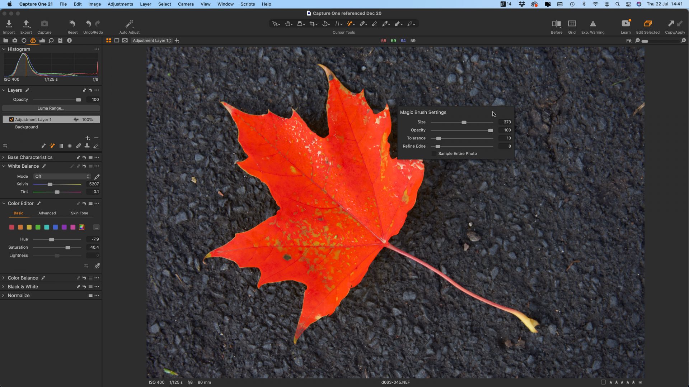This screenshot has width=689, height=387.
Task: Select the white balance picker cursor tool
Action: click(385, 24)
